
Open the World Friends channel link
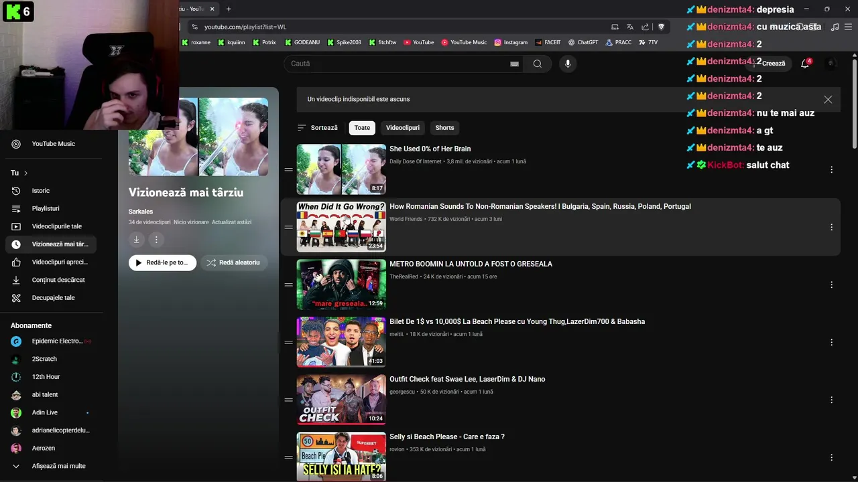[x=406, y=219]
